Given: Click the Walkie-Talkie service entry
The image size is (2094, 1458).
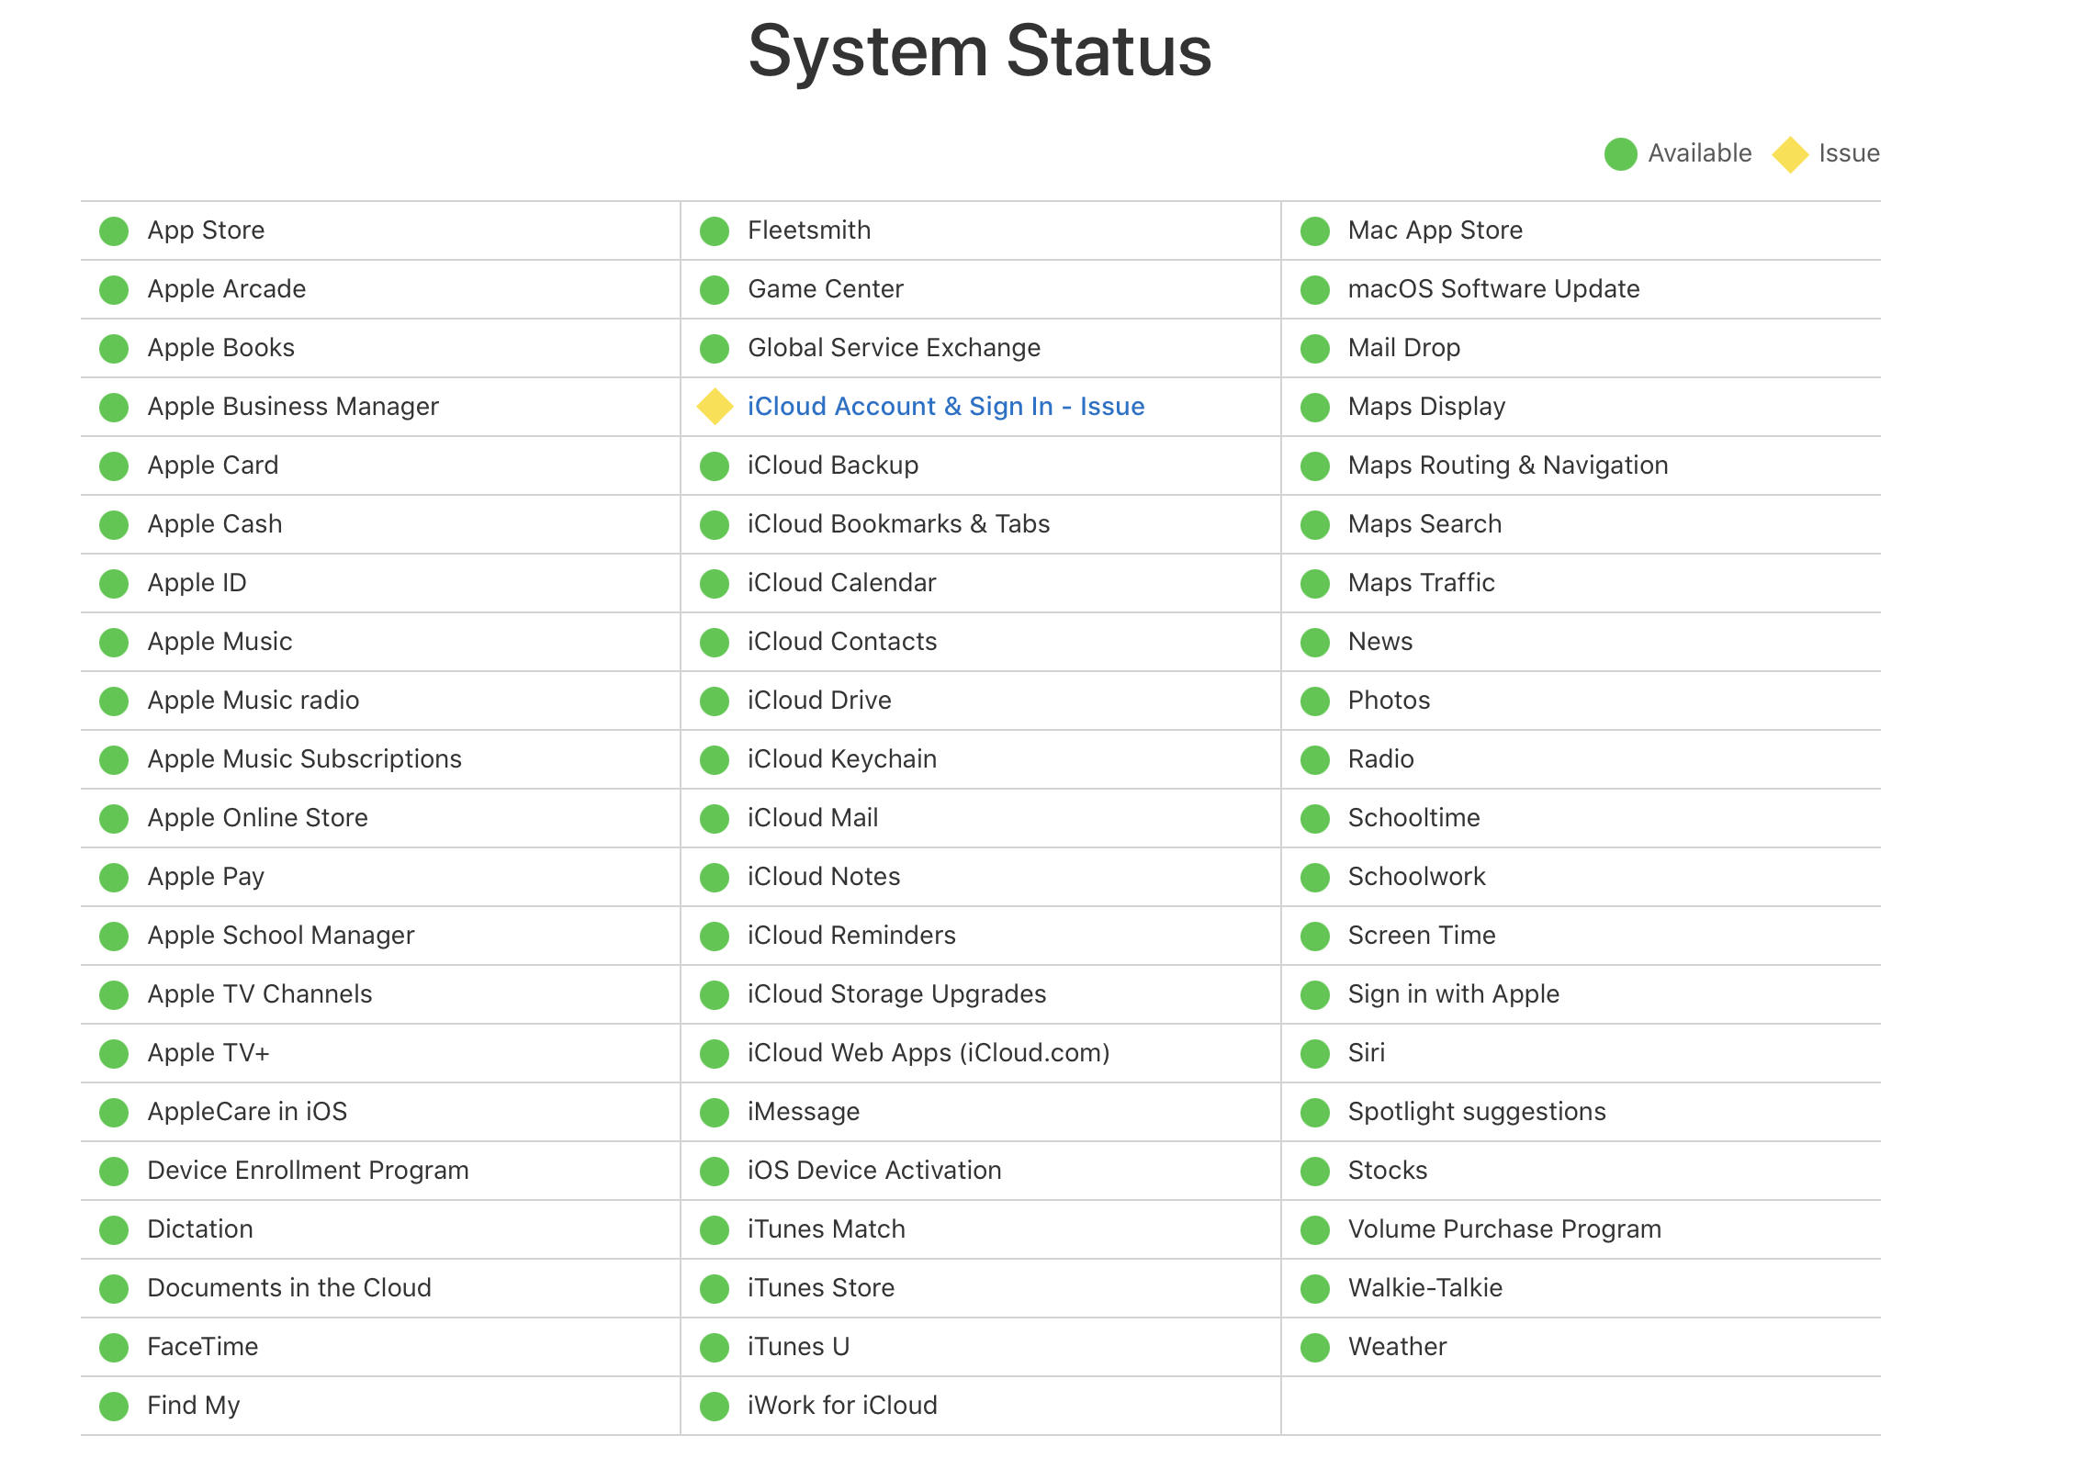Looking at the screenshot, I should pyautogui.click(x=1424, y=1288).
